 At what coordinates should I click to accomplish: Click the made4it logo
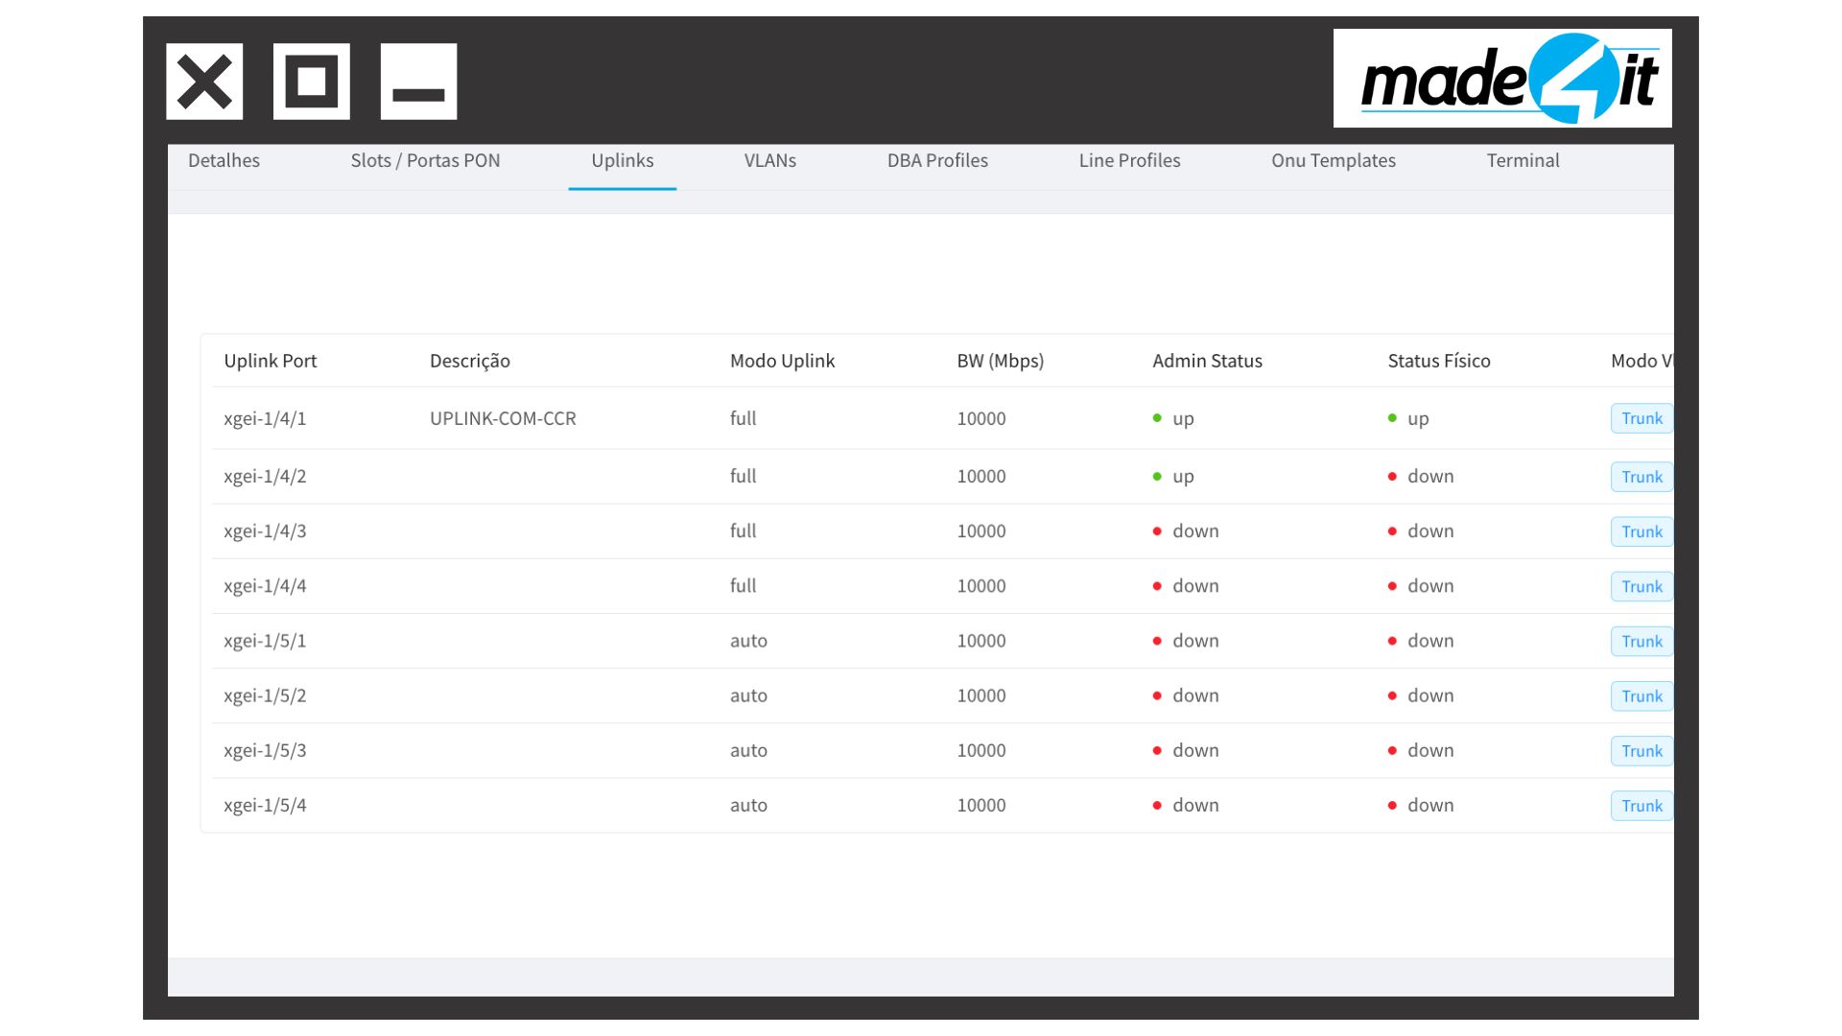pyautogui.click(x=1501, y=79)
